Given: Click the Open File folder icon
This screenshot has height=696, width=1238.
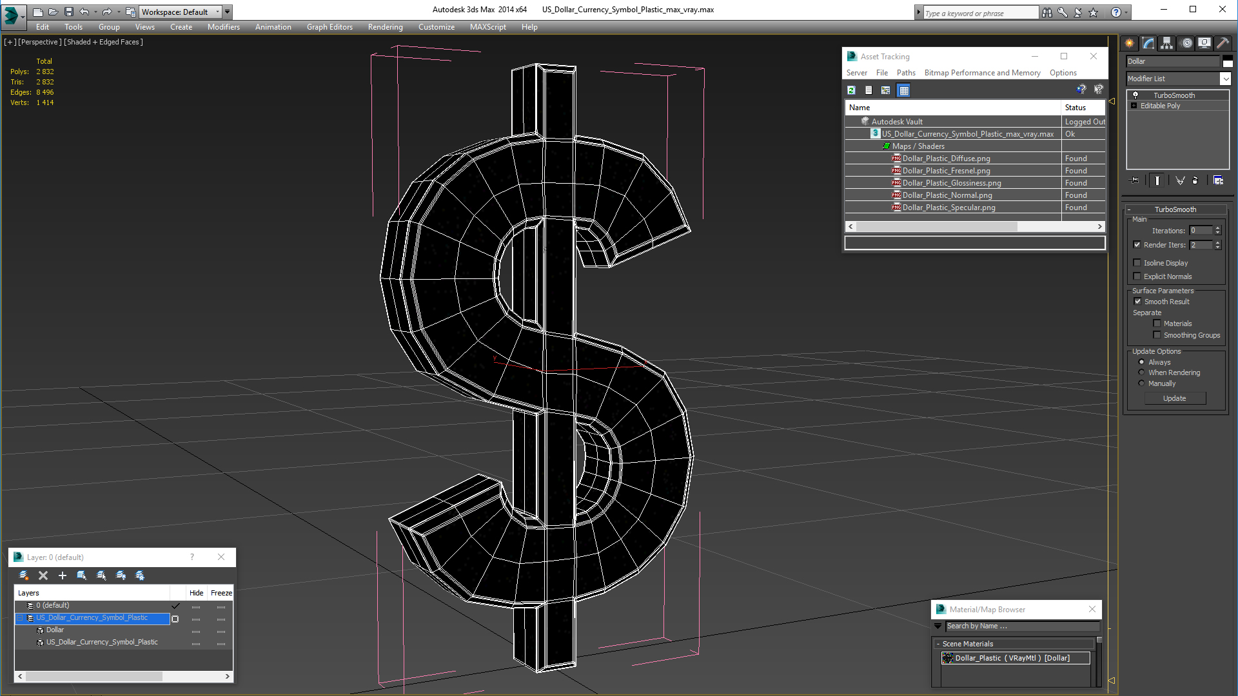Looking at the screenshot, I should 54,12.
